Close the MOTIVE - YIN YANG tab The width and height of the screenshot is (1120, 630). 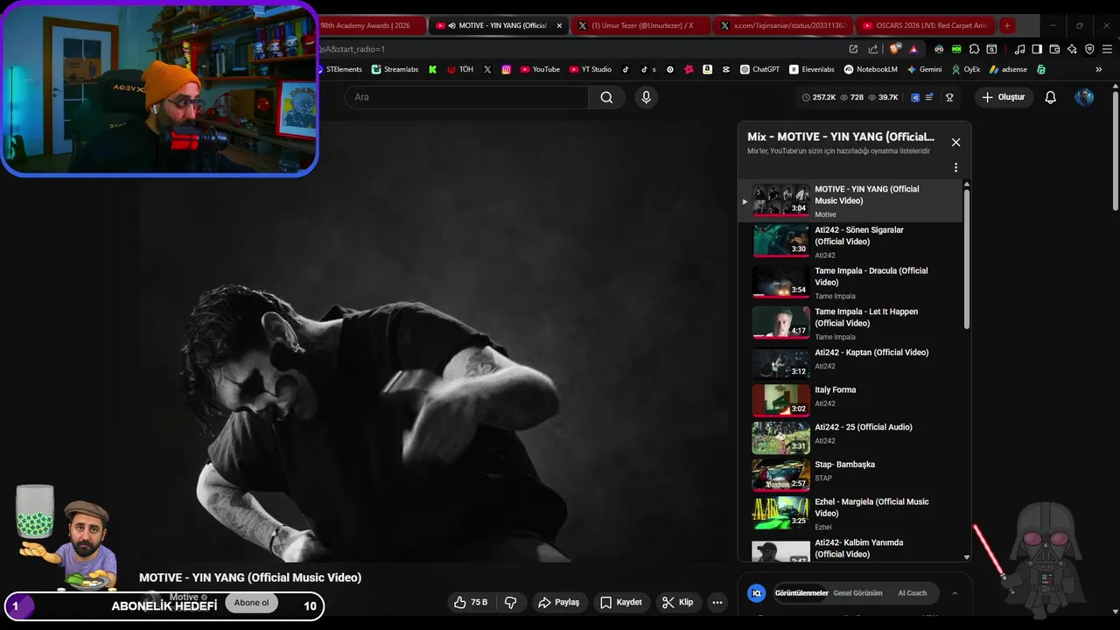tap(559, 25)
